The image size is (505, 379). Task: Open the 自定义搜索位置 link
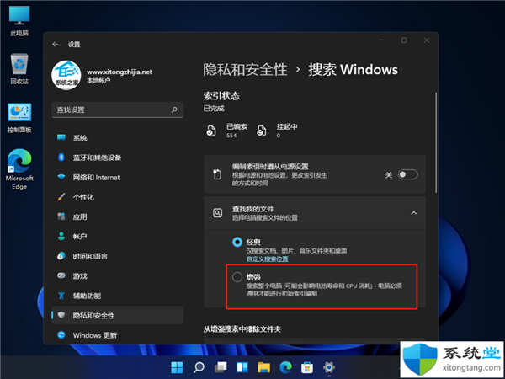(x=268, y=259)
